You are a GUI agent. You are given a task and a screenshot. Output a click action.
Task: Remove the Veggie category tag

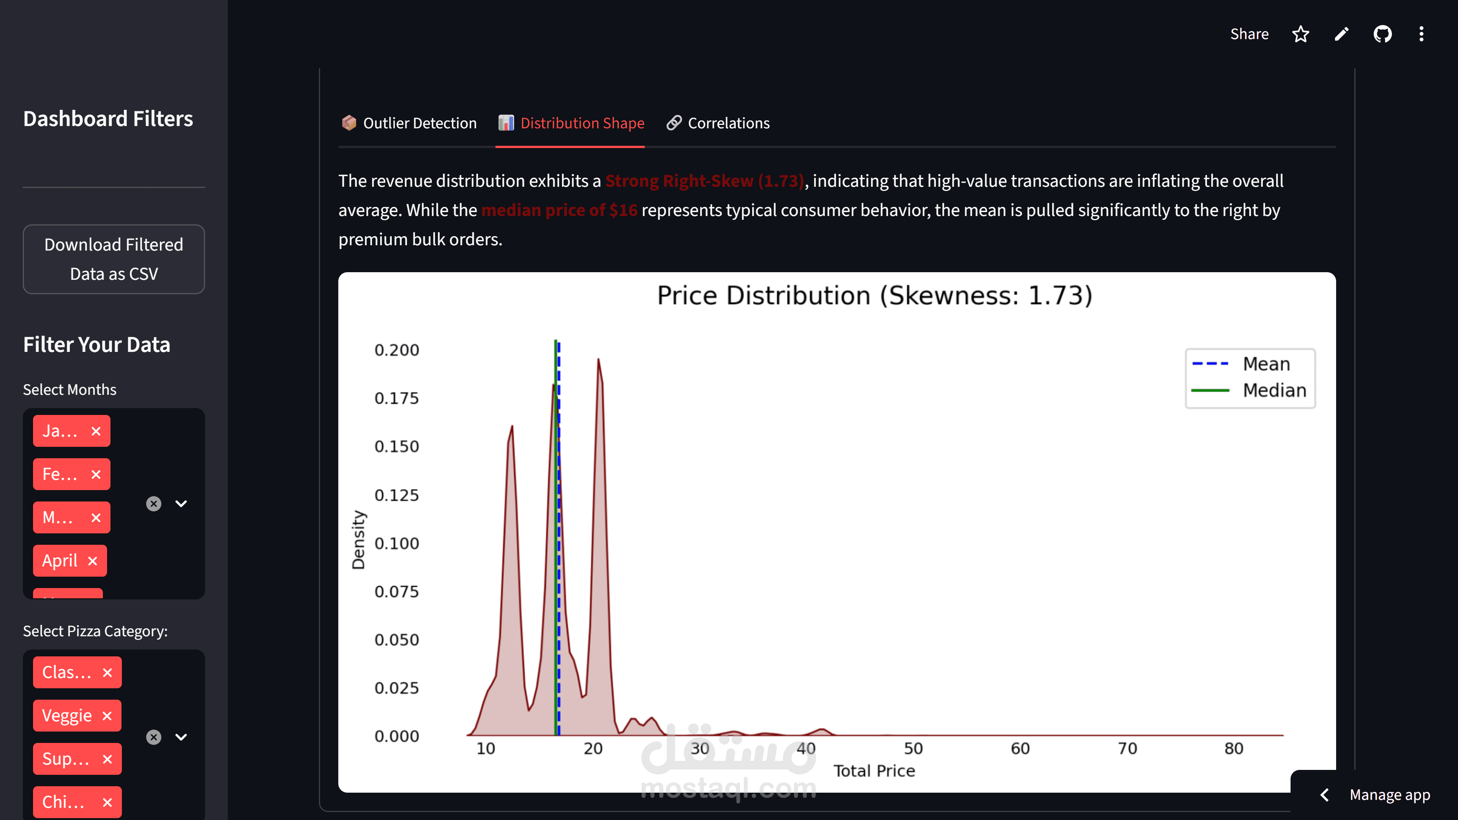(107, 716)
